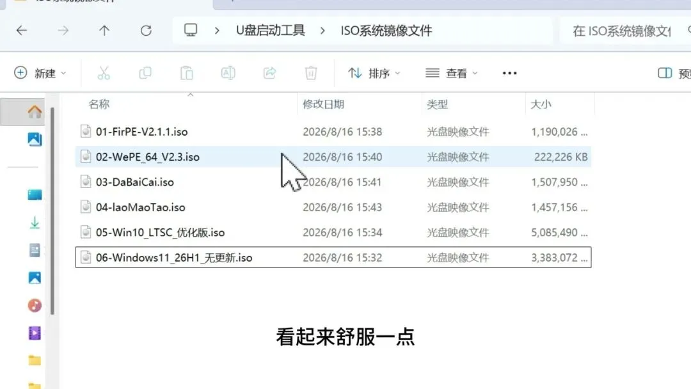
Task: Sort by 大小 column header
Action: click(x=541, y=104)
